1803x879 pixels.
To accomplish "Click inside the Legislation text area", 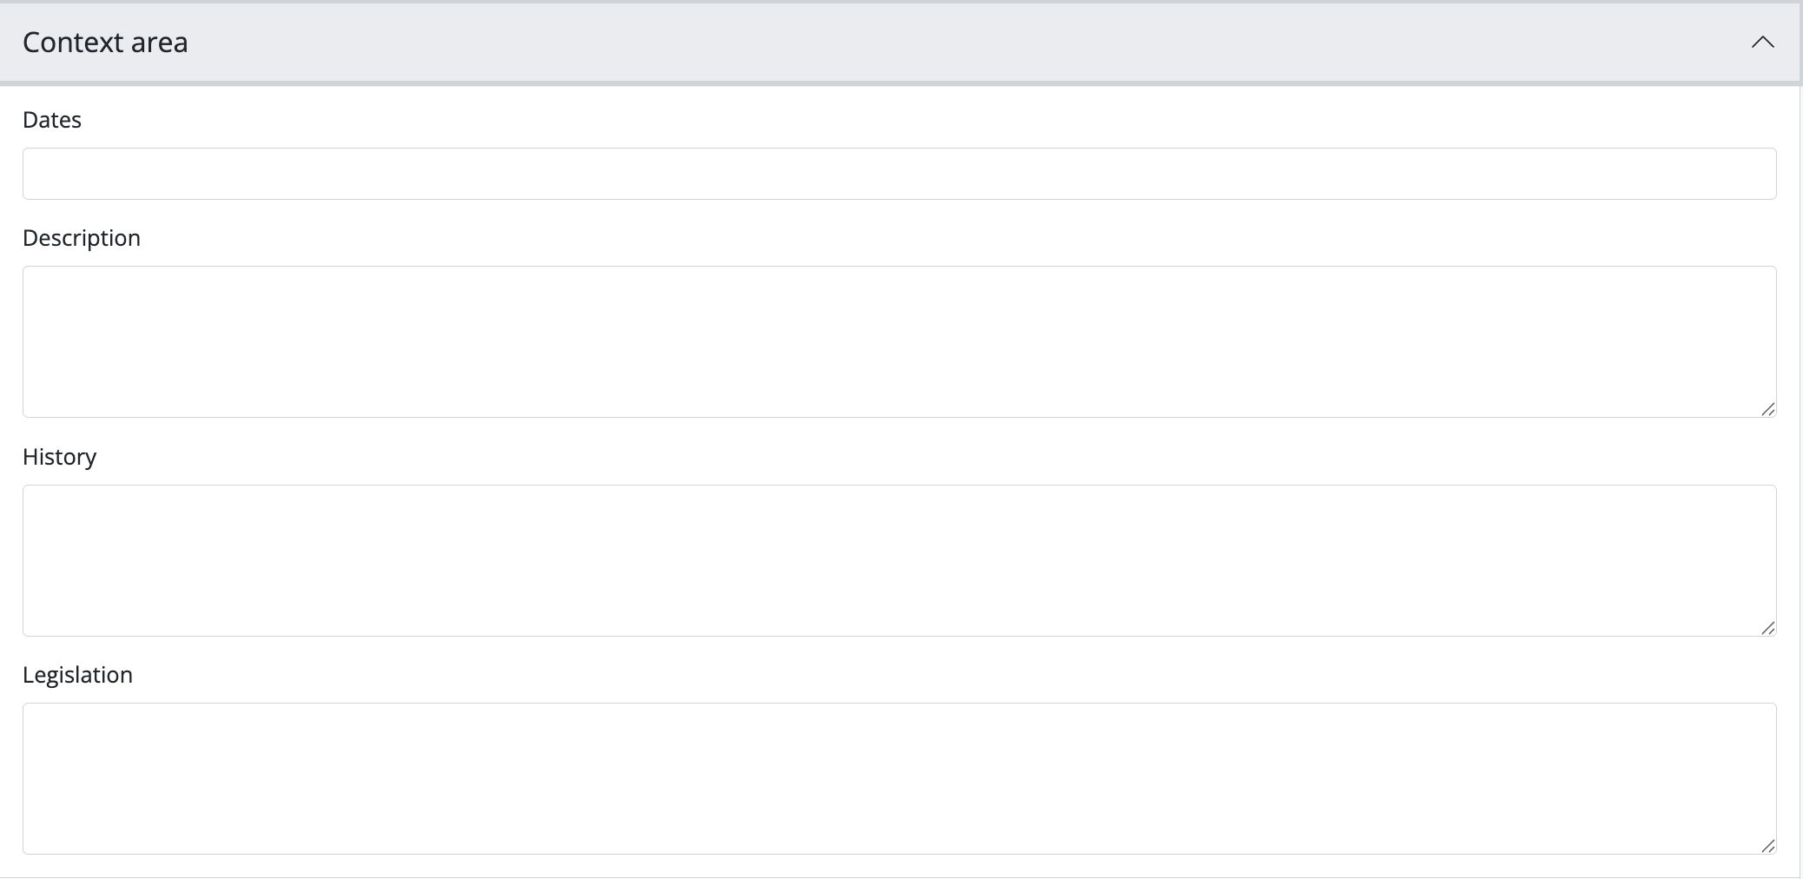I will (x=899, y=778).
